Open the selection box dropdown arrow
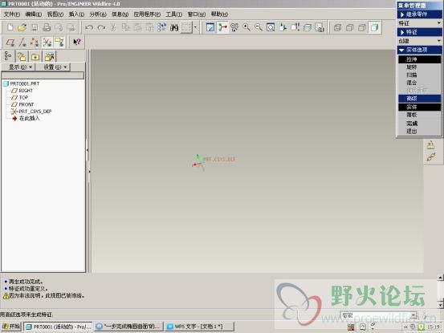Screen dimensions: 444x333 tap(195, 27)
